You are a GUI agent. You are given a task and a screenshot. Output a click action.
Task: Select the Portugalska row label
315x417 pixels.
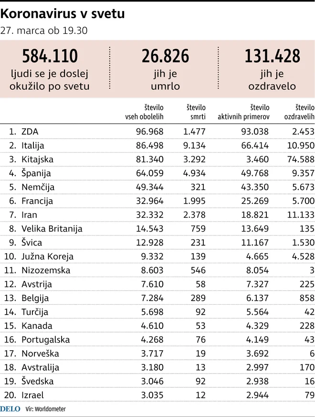coord(45,340)
